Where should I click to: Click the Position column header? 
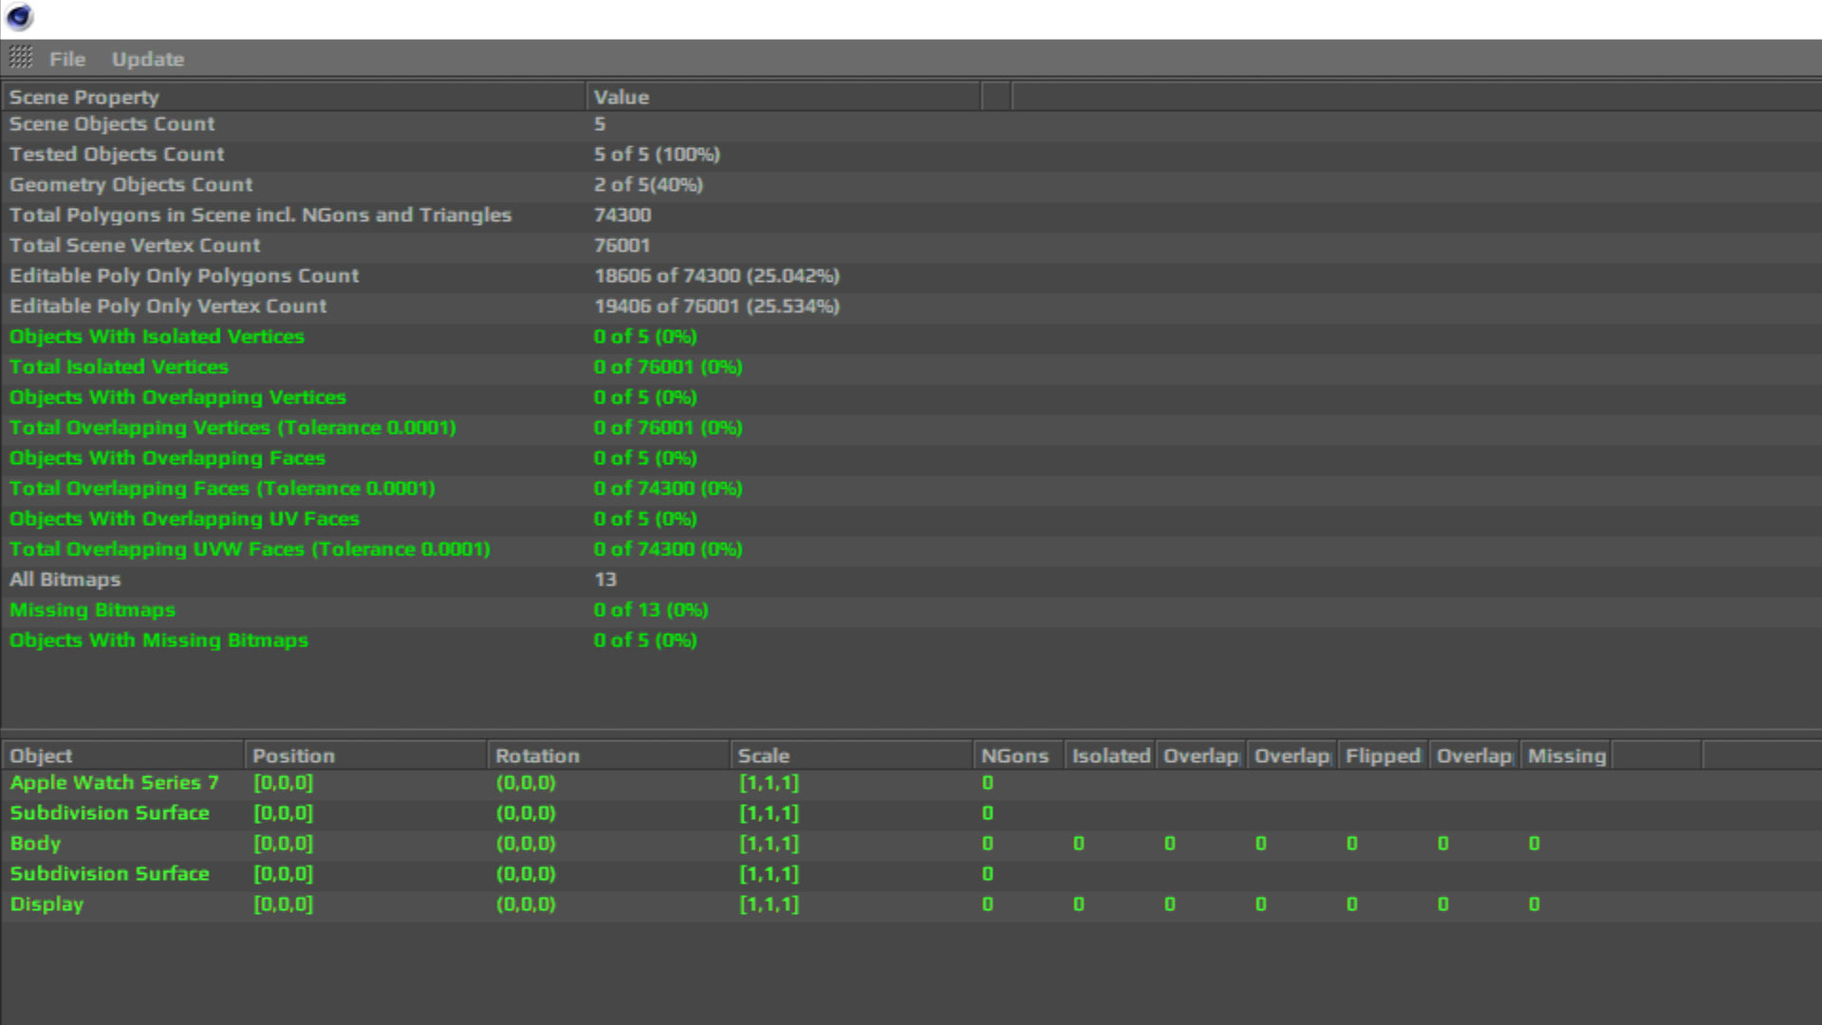293,756
